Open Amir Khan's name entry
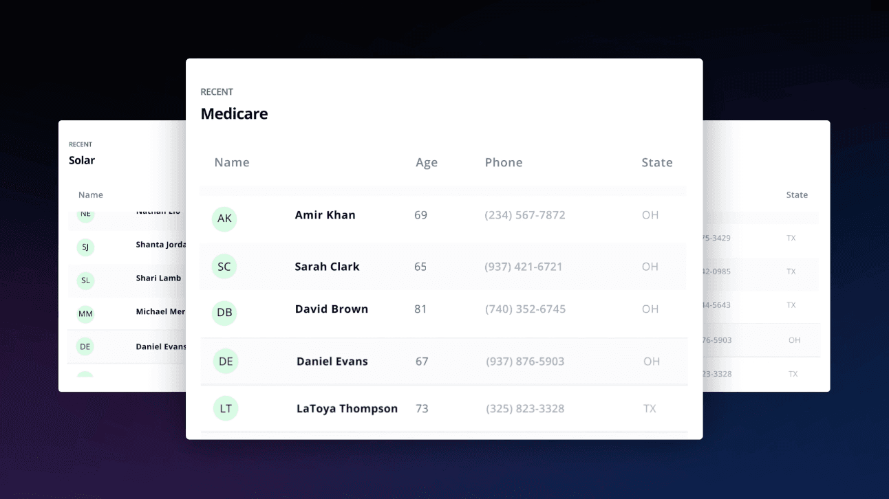This screenshot has width=889, height=499. [325, 215]
